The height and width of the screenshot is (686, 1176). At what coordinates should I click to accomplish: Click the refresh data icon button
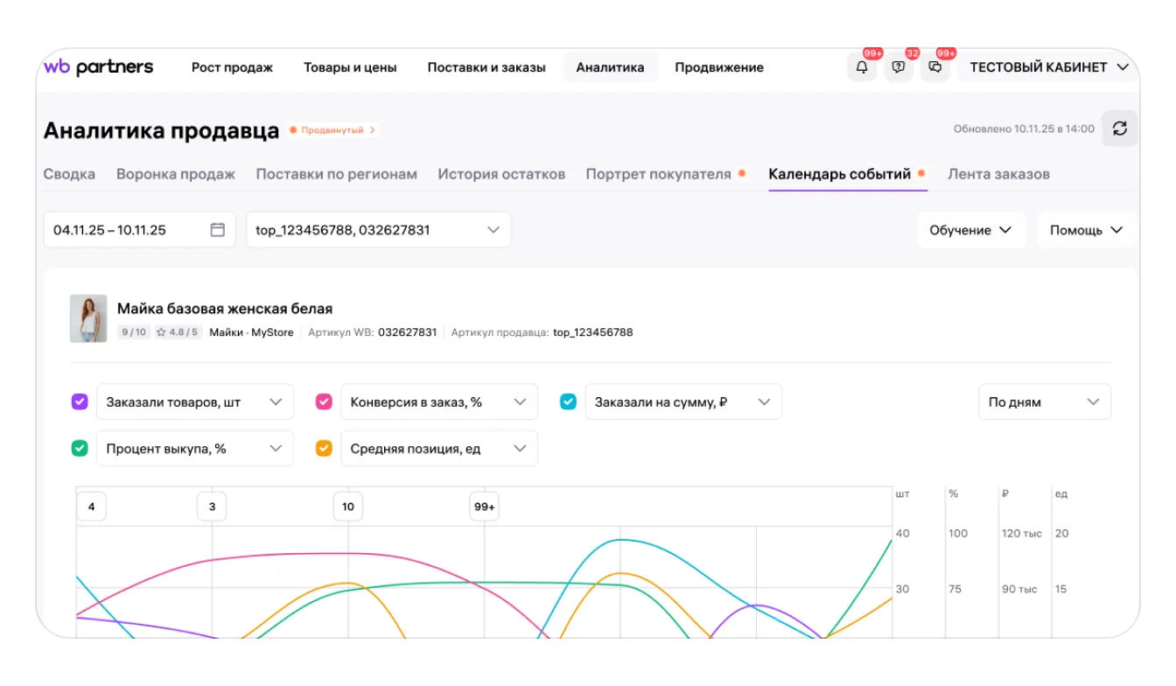[x=1119, y=129]
